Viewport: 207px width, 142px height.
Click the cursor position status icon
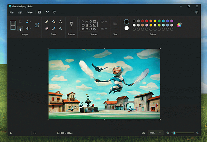pyautogui.click(x=11, y=133)
